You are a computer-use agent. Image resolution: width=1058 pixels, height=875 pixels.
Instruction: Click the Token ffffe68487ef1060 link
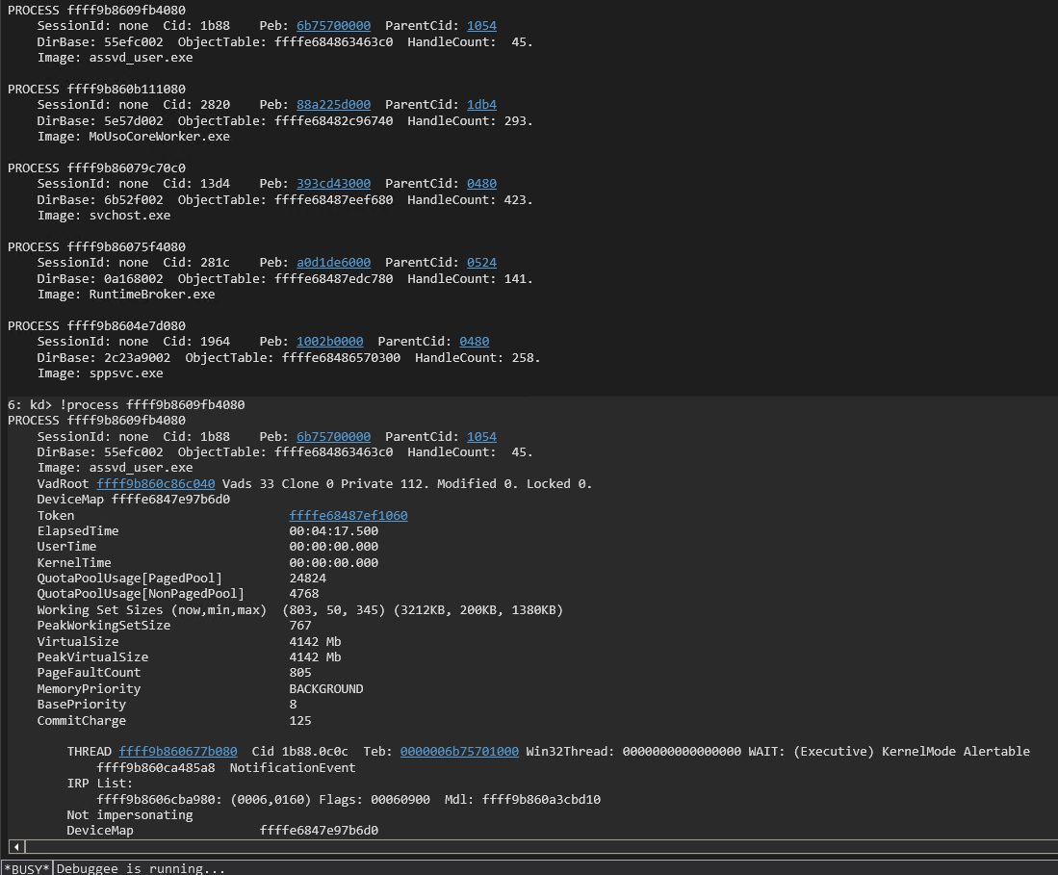348,516
